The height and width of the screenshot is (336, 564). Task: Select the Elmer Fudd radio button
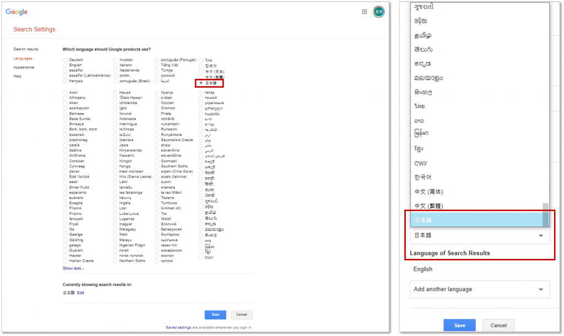pyautogui.click(x=65, y=187)
